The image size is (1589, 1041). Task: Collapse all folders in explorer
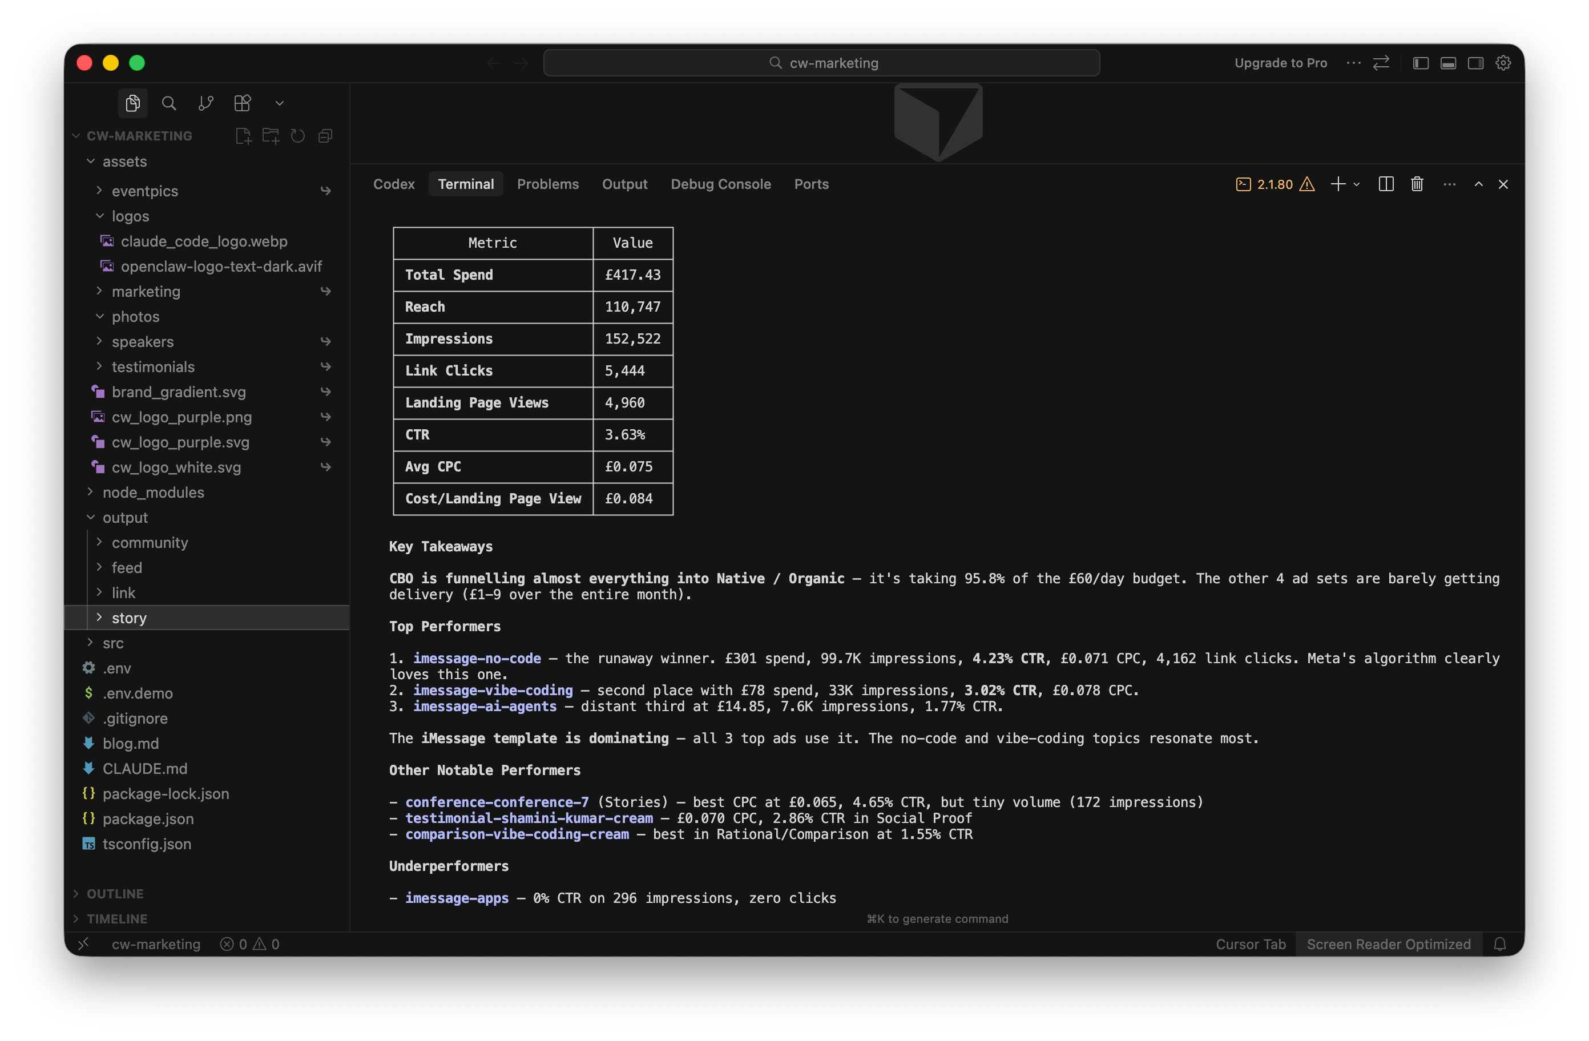tap(325, 136)
